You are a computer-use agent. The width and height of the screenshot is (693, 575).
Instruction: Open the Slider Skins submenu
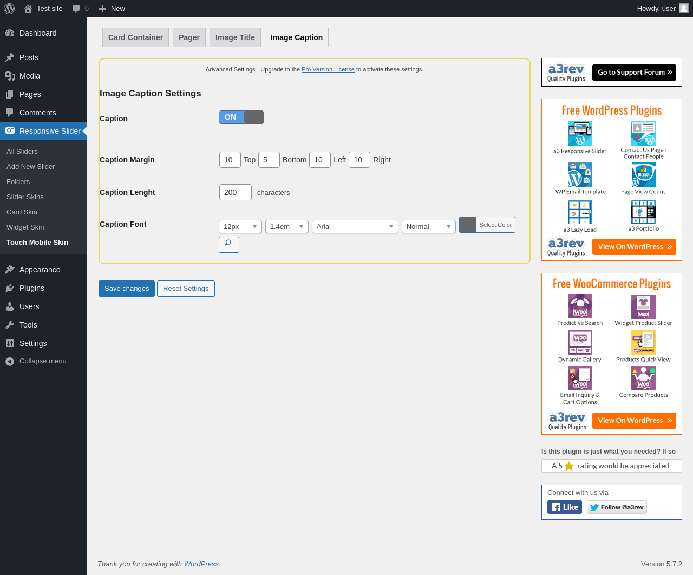[x=25, y=197]
